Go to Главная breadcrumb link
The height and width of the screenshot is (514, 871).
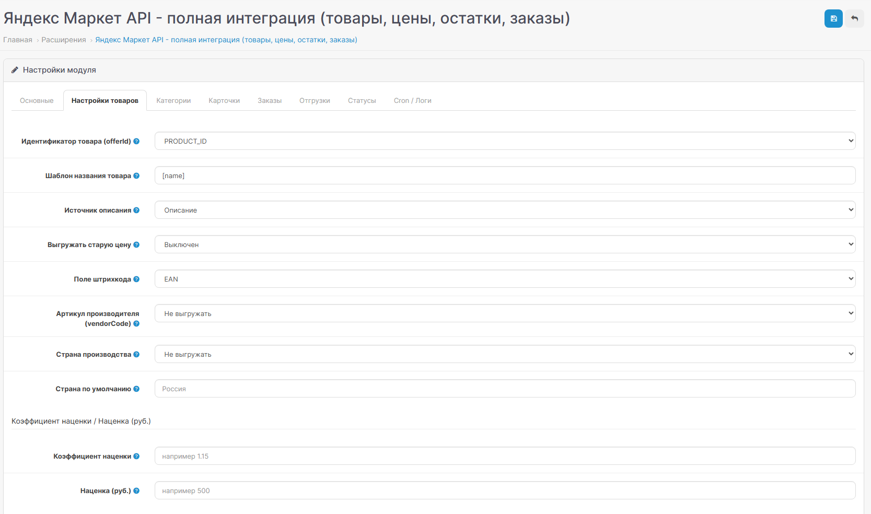coord(18,40)
